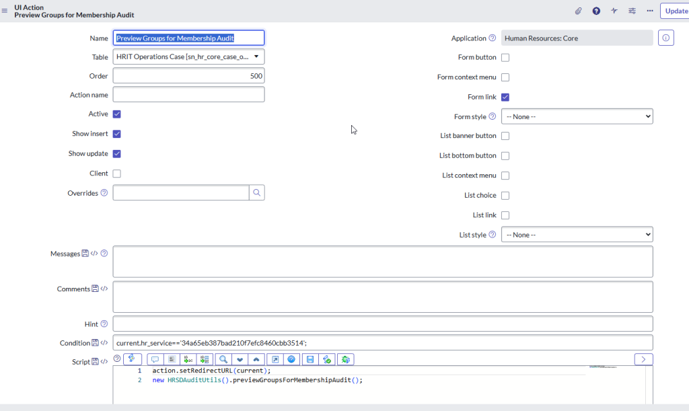Click into the Condition input field
This screenshot has height=411, width=689.
(x=382, y=343)
